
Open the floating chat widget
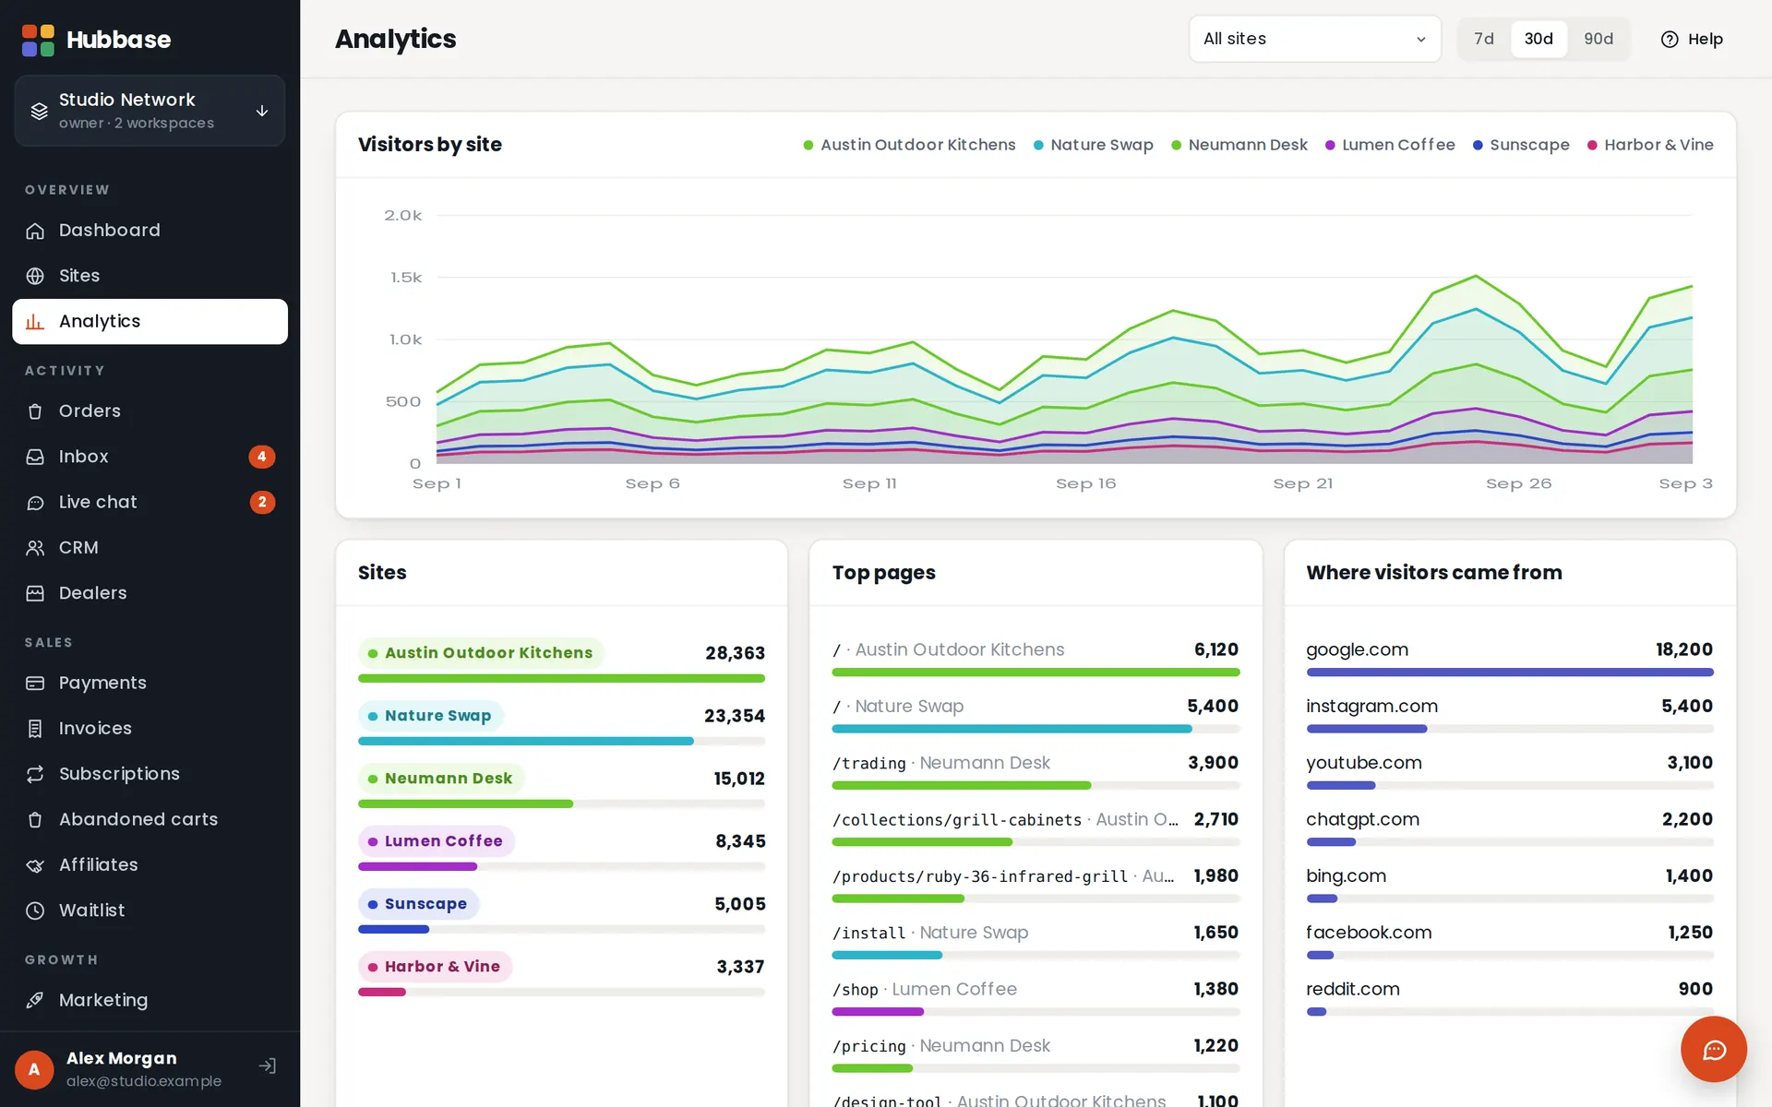coord(1714,1050)
